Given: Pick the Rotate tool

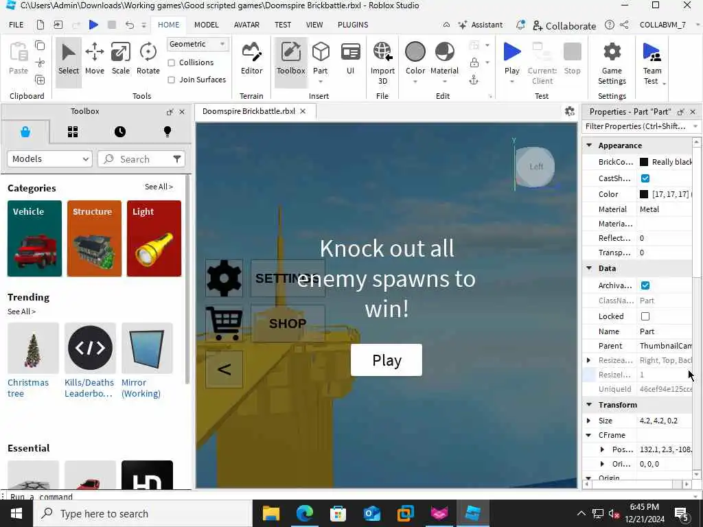Looking at the screenshot, I should [148, 58].
